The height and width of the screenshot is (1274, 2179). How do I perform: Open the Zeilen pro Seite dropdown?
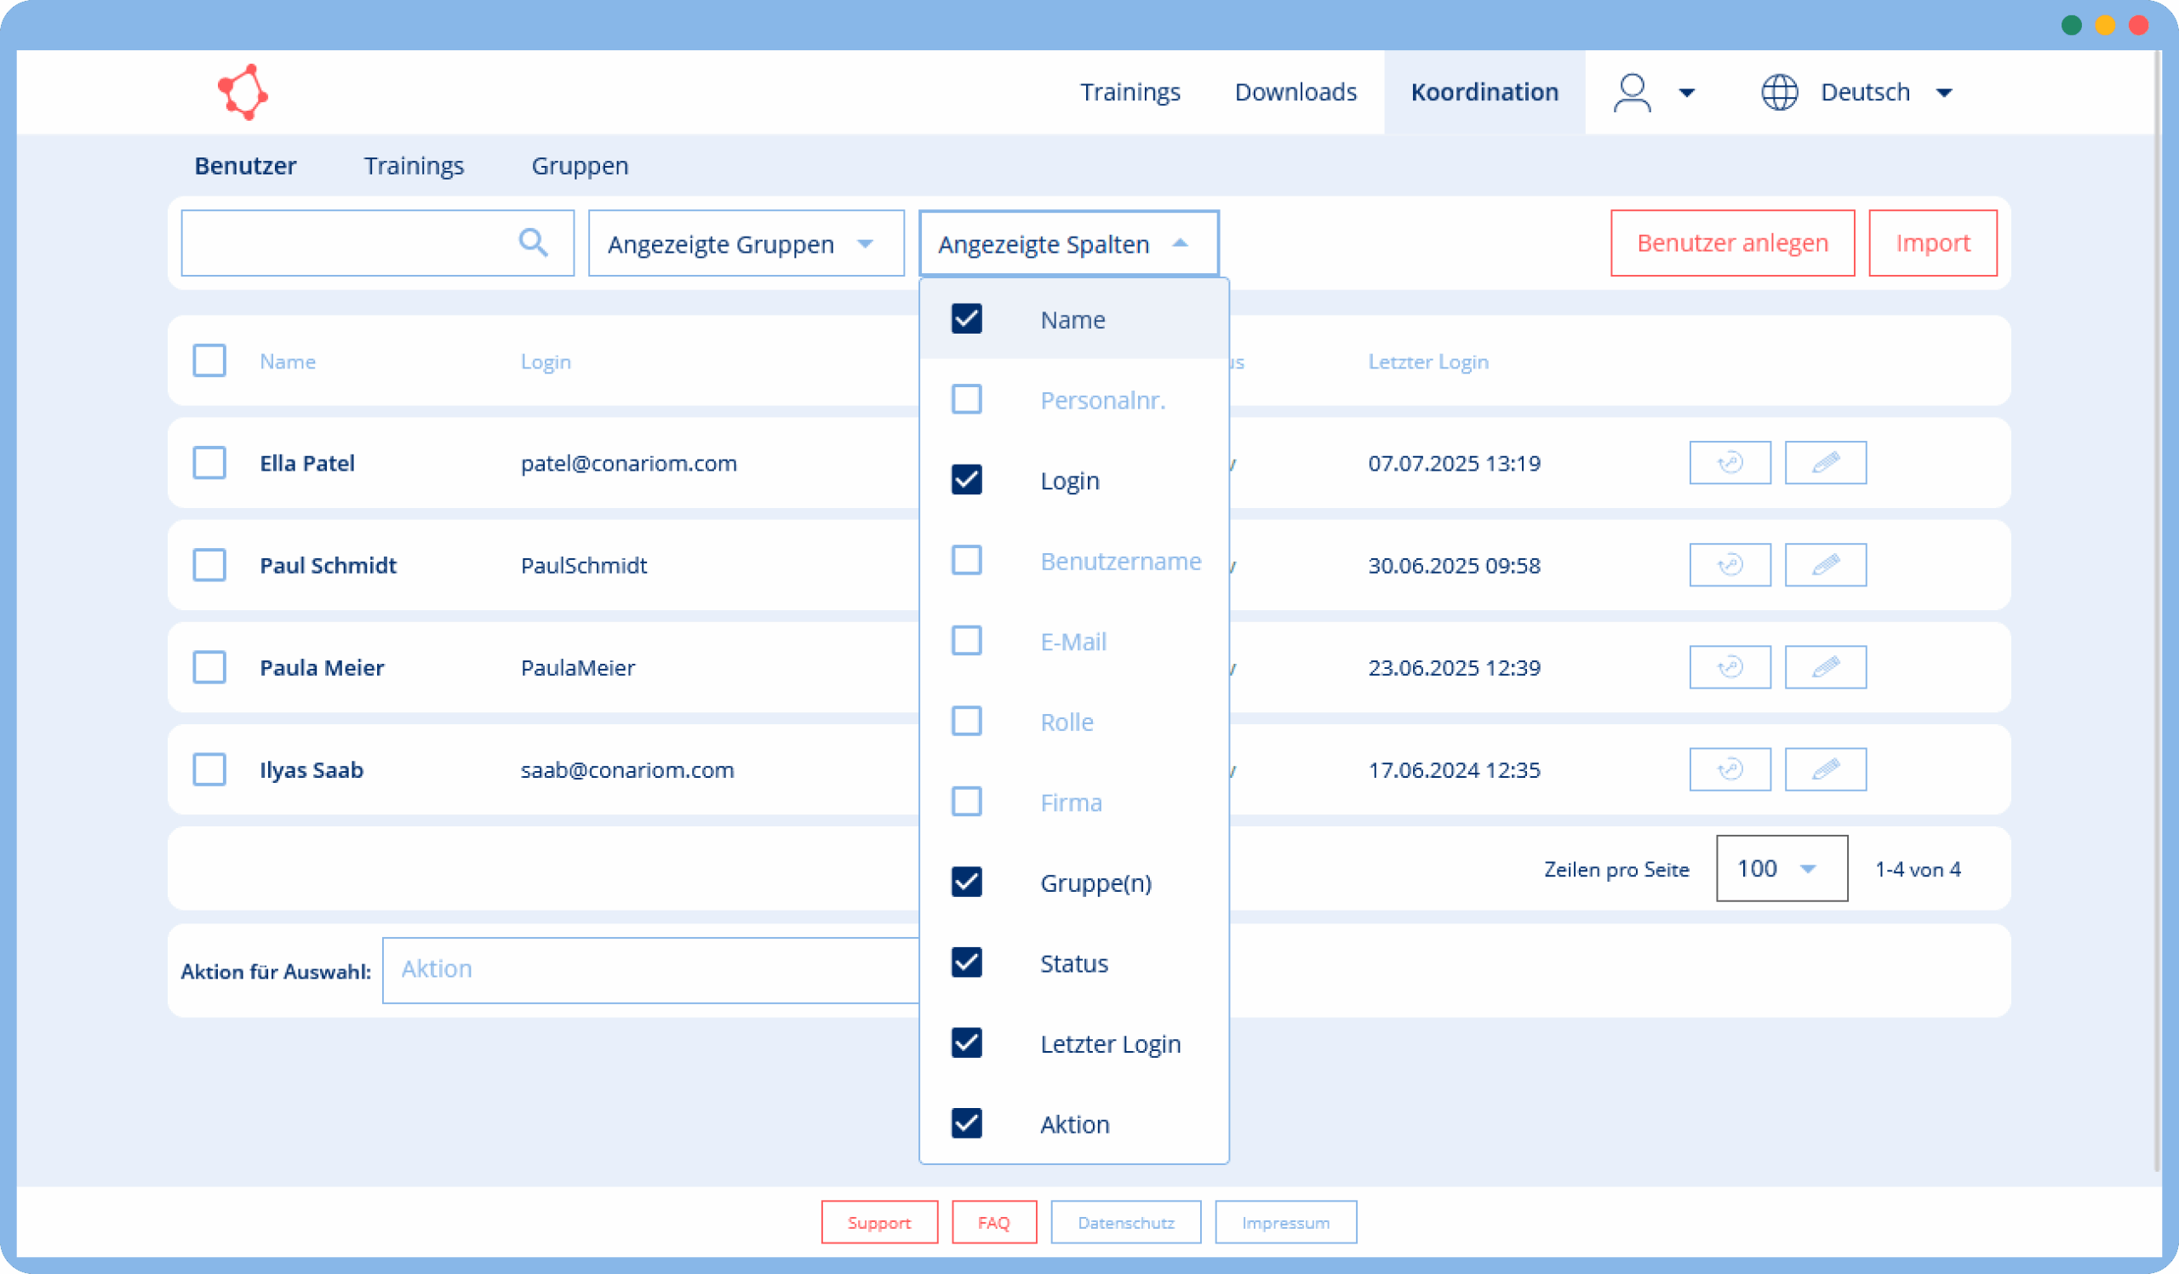click(1781, 869)
